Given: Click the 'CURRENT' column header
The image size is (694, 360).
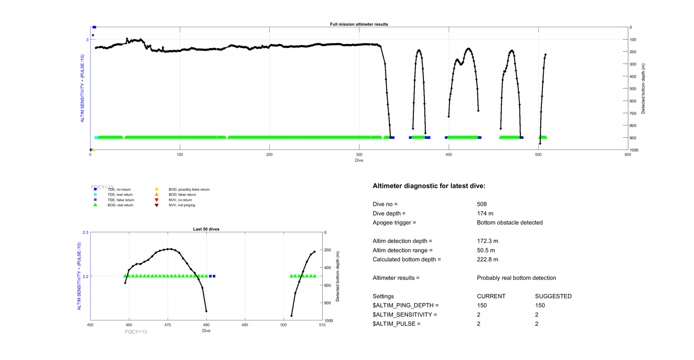Looking at the screenshot, I should (x=491, y=297).
